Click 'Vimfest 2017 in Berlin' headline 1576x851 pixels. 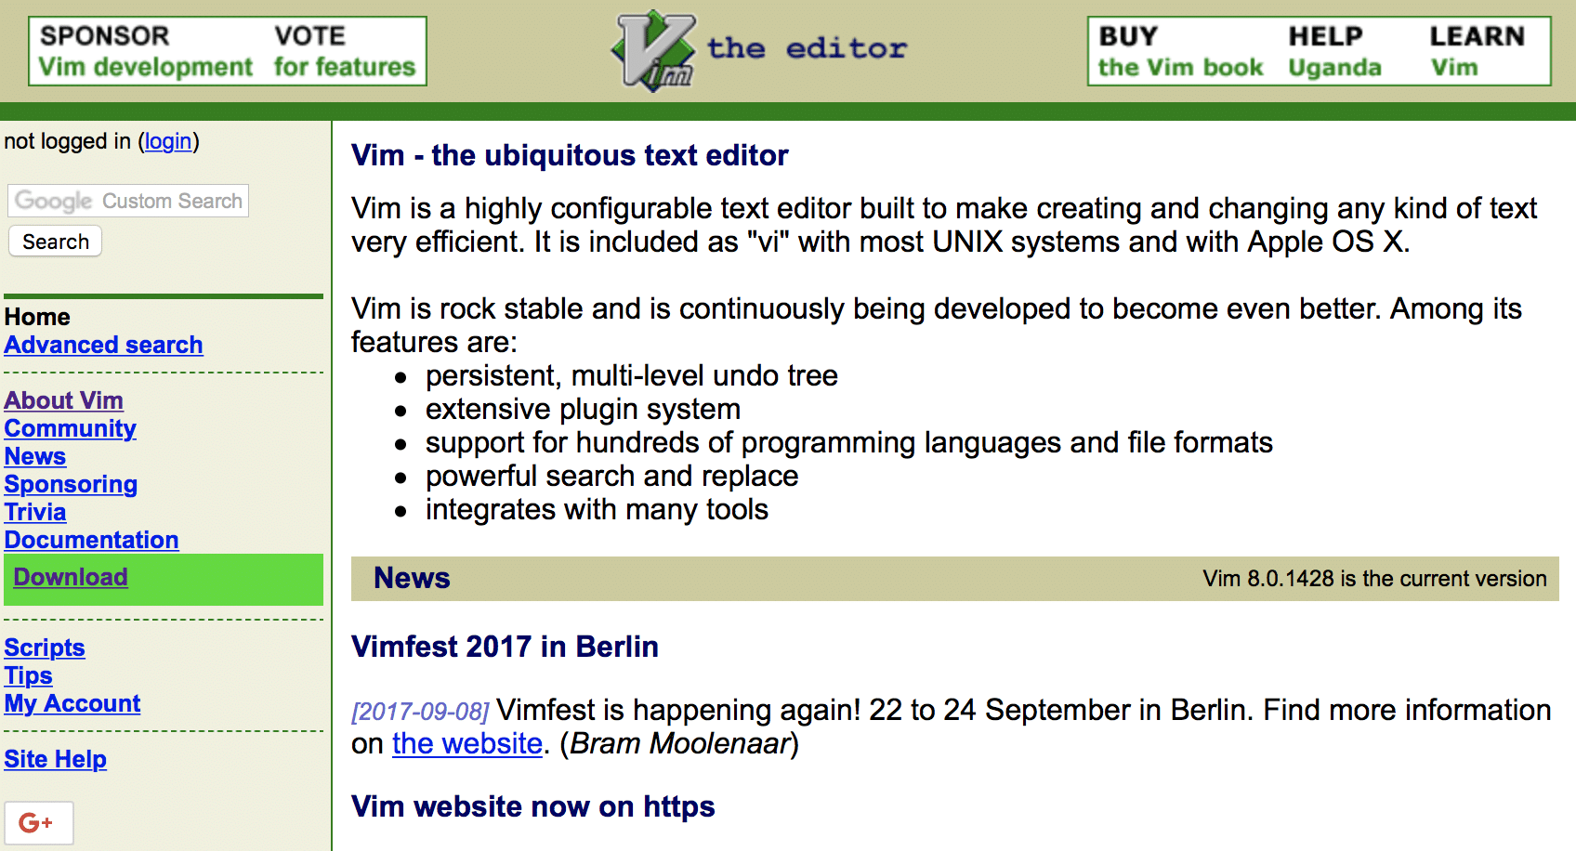[x=505, y=647]
